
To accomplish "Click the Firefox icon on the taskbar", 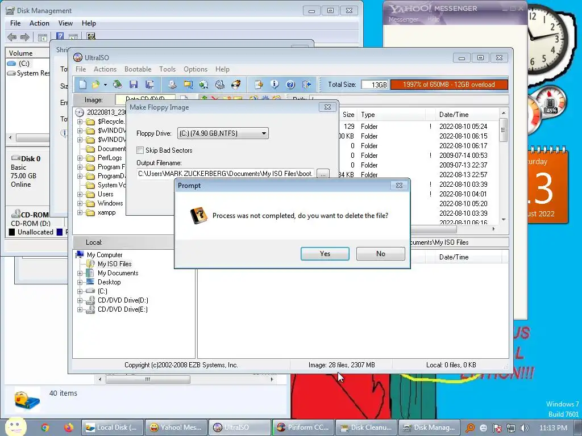I will coord(68,427).
